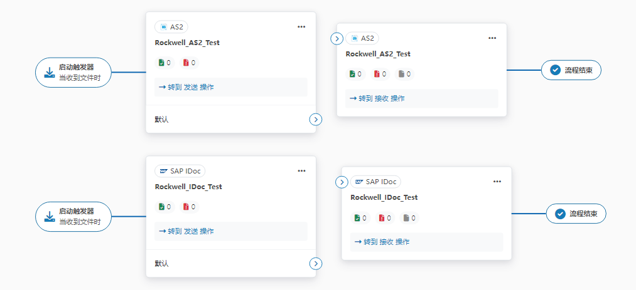
Task: Click the bottom start trigger download icon
Action: pos(50,216)
